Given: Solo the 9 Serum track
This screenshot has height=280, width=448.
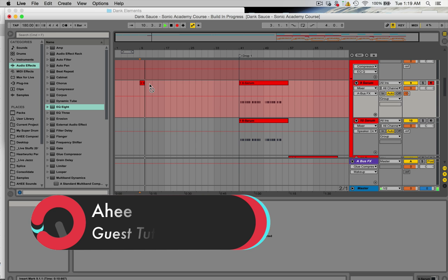Looking at the screenshot, I should 423,83.
